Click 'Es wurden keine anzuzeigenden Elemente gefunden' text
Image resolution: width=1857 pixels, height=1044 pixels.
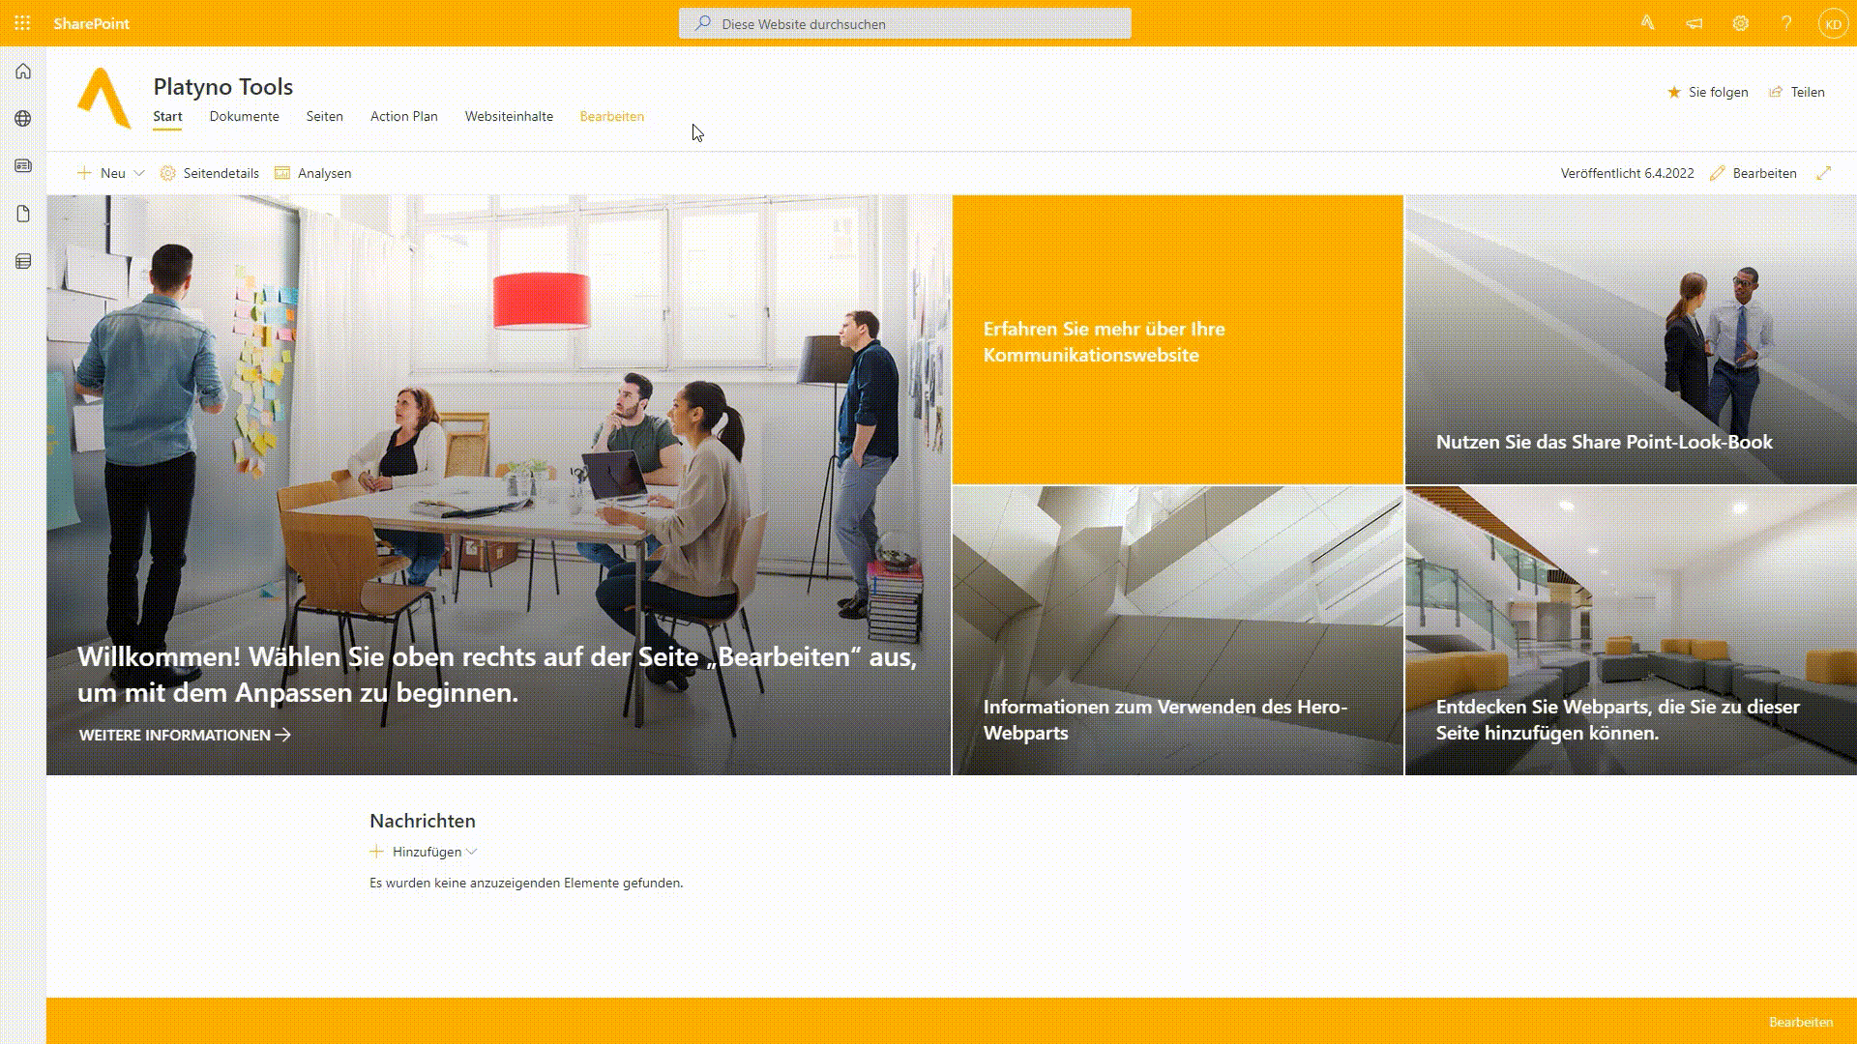coord(526,883)
